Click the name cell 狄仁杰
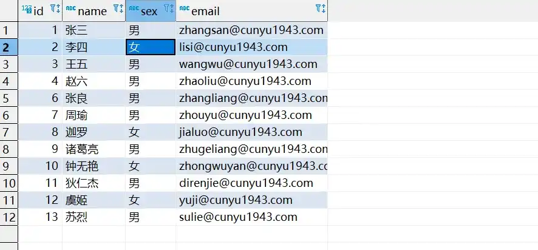Screen dimensions: 538x250 click(94, 183)
